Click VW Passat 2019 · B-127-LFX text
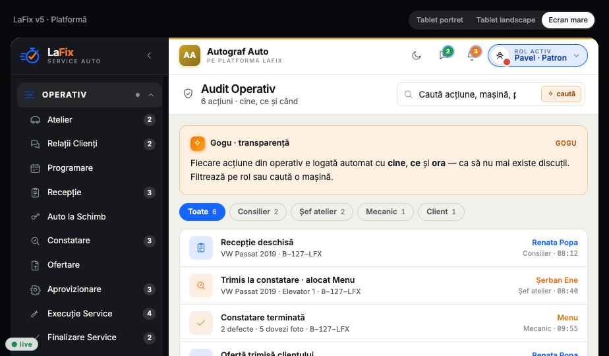 tap(271, 254)
